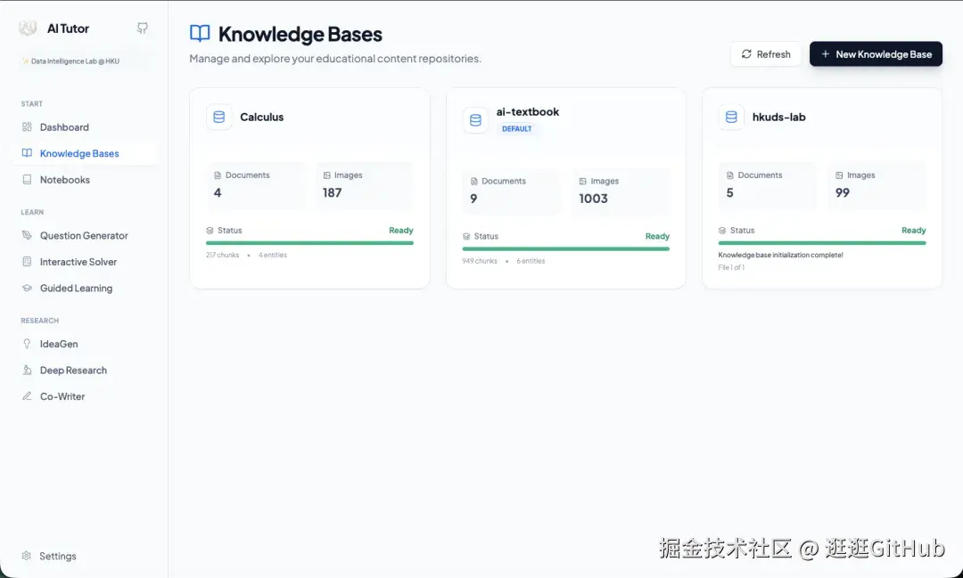The image size is (963, 578).
Task: Click the Guided Learning graduation cap icon
Action: tap(28, 288)
